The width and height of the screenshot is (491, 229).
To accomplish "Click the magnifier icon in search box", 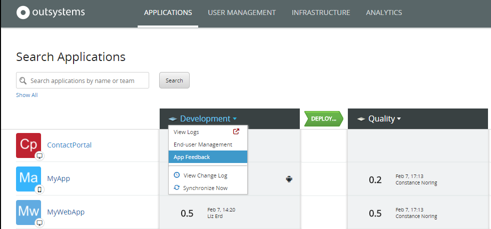I will tap(23, 80).
